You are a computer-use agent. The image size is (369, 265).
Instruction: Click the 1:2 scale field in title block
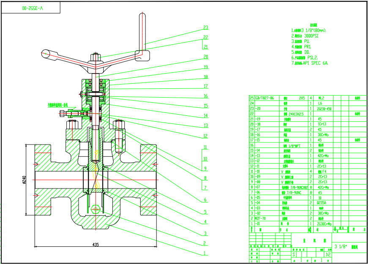[328, 255]
